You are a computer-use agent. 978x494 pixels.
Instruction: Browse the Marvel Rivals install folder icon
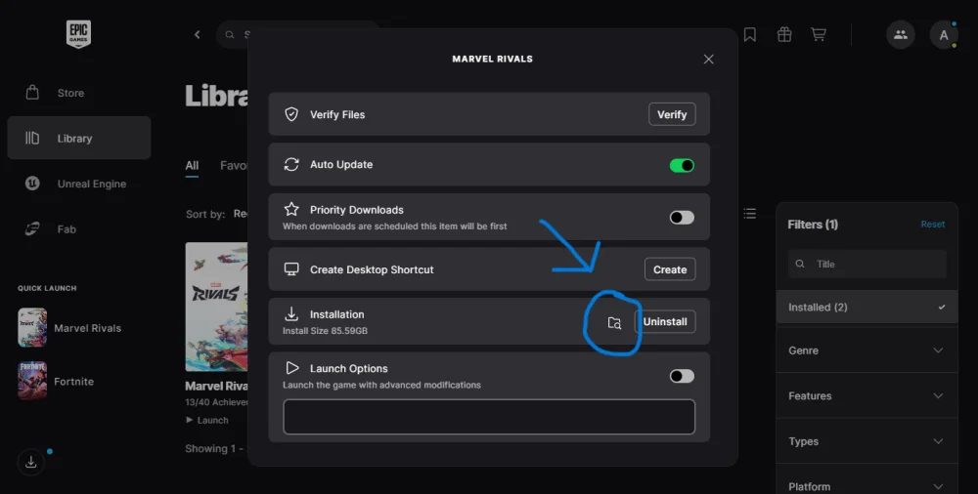pyautogui.click(x=614, y=323)
